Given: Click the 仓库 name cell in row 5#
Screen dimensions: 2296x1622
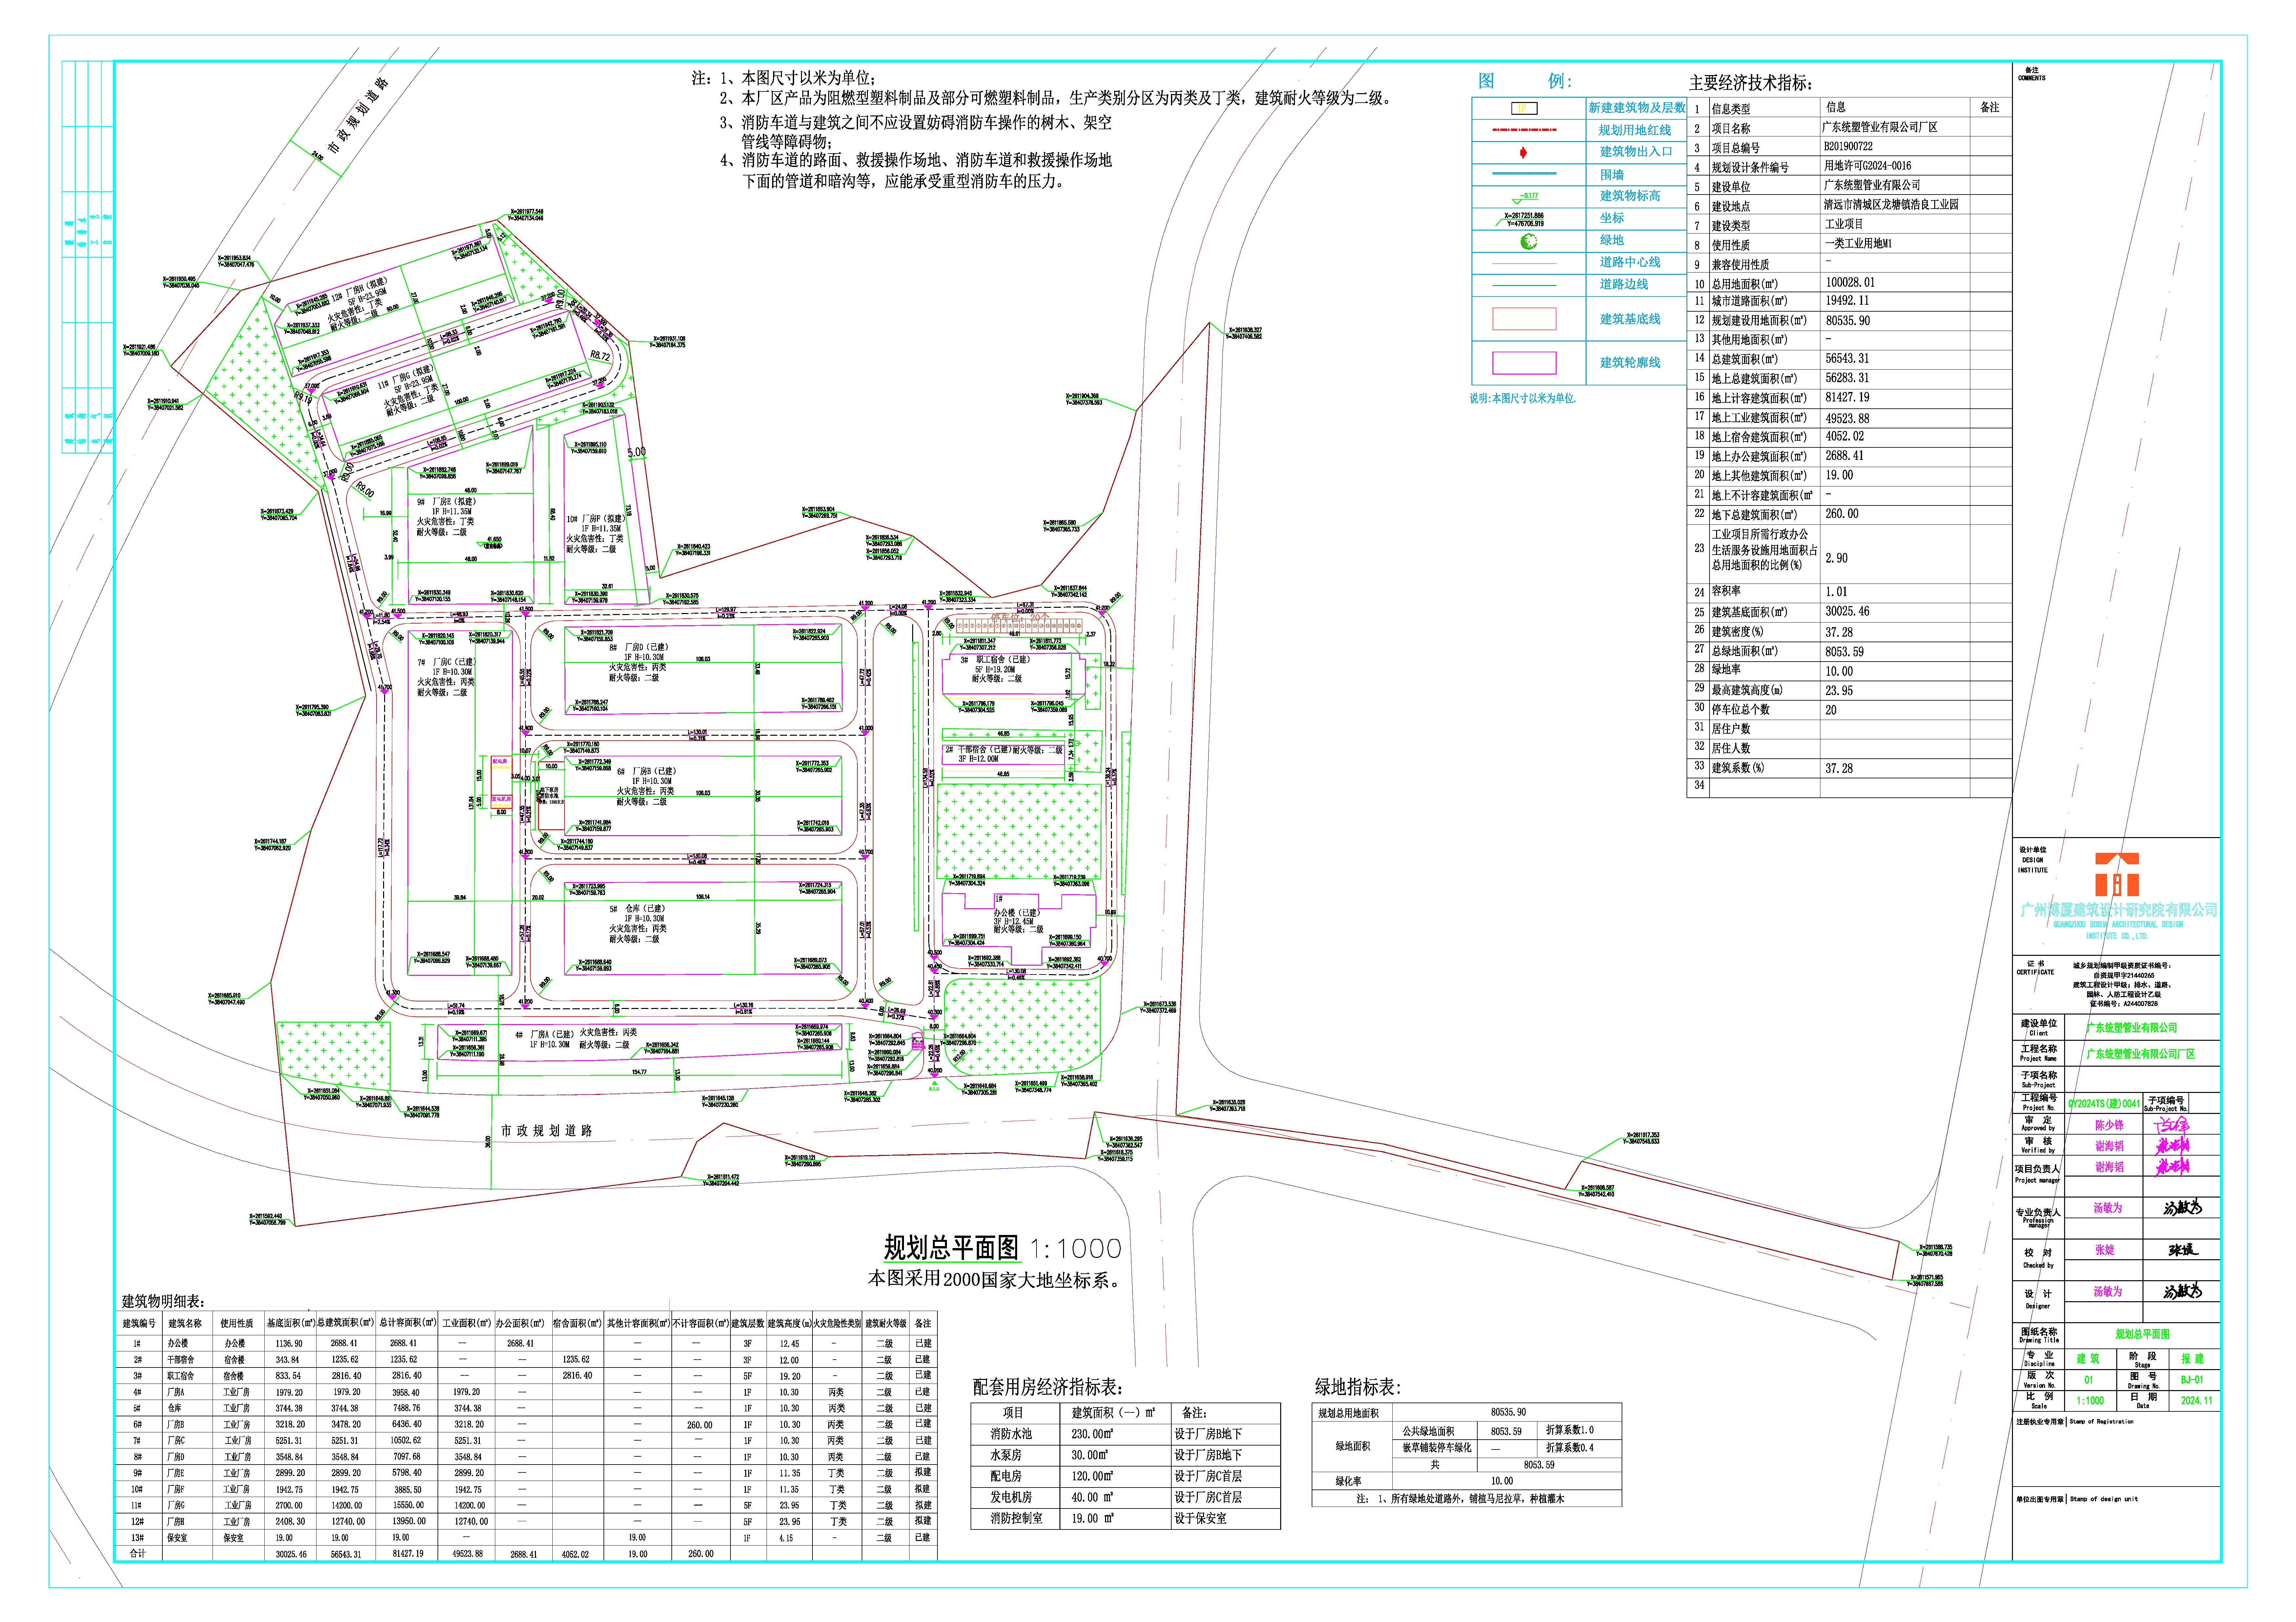Looking at the screenshot, I should (174, 1408).
